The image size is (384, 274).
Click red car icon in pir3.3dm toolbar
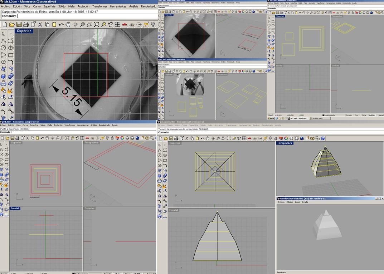(x=125, y=24)
